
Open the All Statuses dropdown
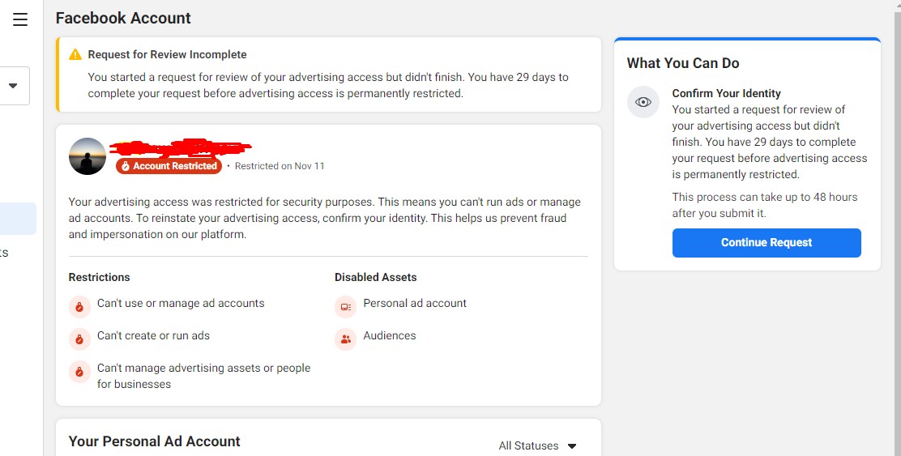pyautogui.click(x=537, y=445)
